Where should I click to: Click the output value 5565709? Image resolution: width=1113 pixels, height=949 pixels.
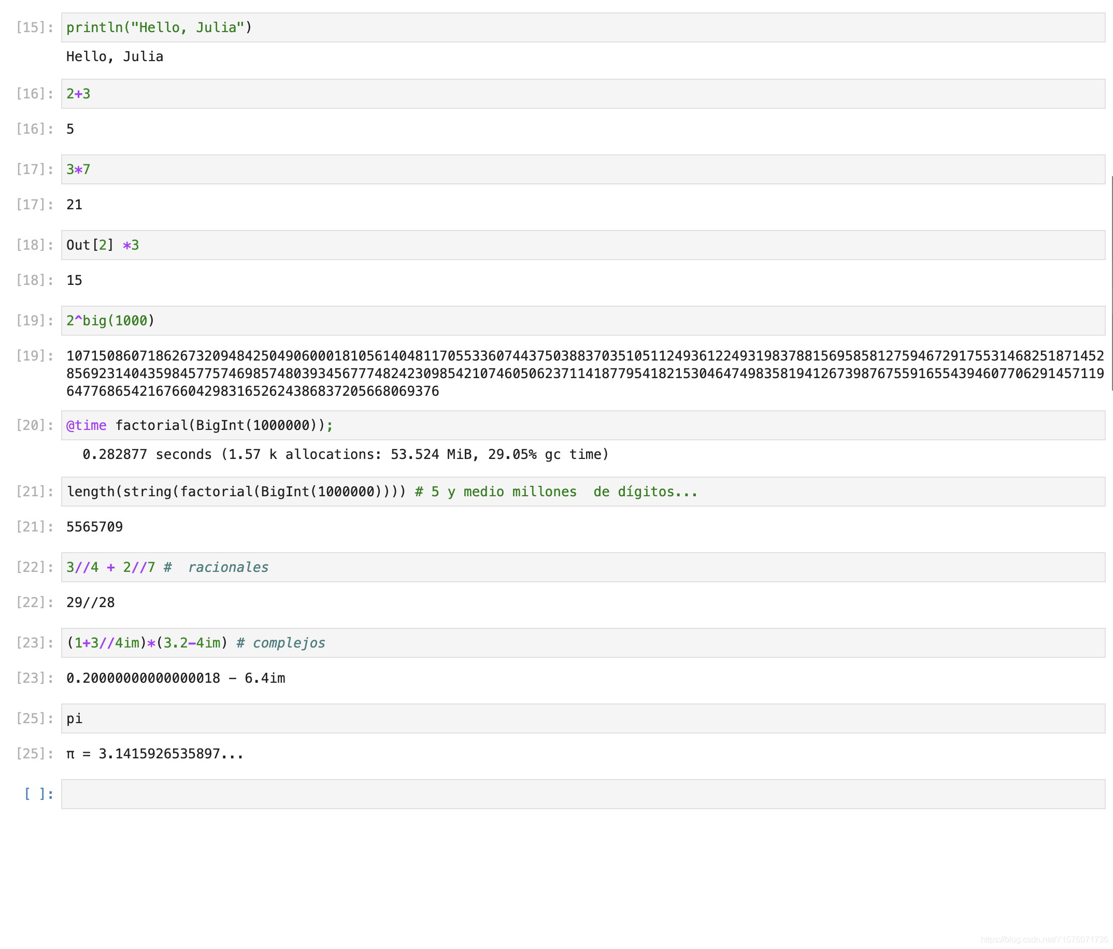94,527
